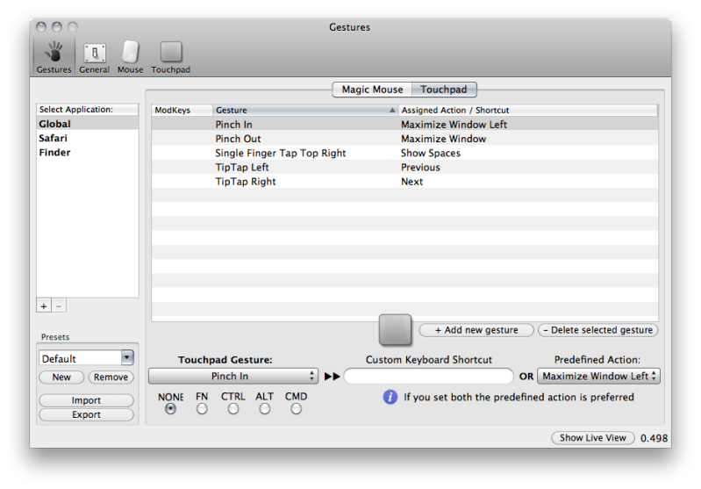Remove application with the minus button
This screenshot has height=489, width=701.
coord(59,306)
